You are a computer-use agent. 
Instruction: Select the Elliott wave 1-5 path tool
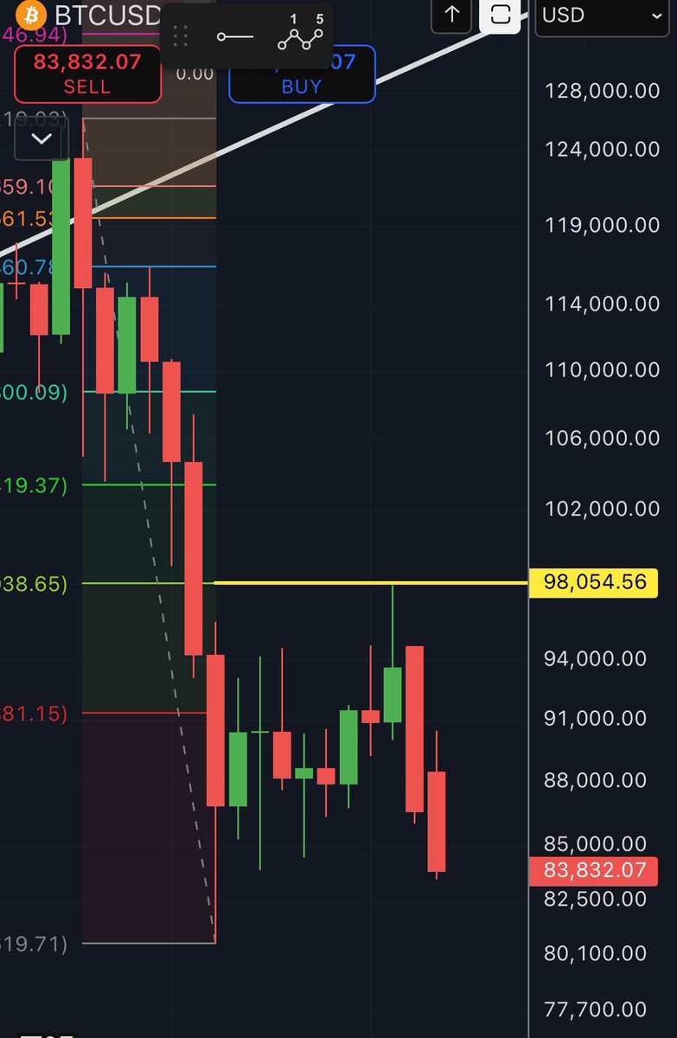click(300, 33)
